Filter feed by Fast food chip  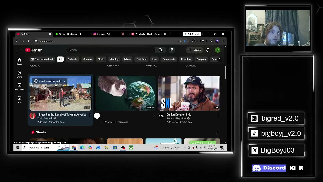[x=142, y=59]
